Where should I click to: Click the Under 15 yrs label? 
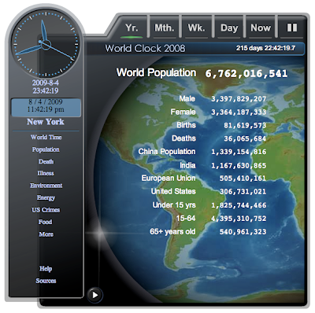pos(174,205)
